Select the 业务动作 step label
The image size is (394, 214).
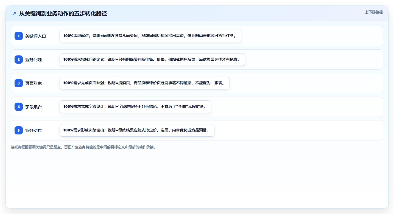[33, 131]
